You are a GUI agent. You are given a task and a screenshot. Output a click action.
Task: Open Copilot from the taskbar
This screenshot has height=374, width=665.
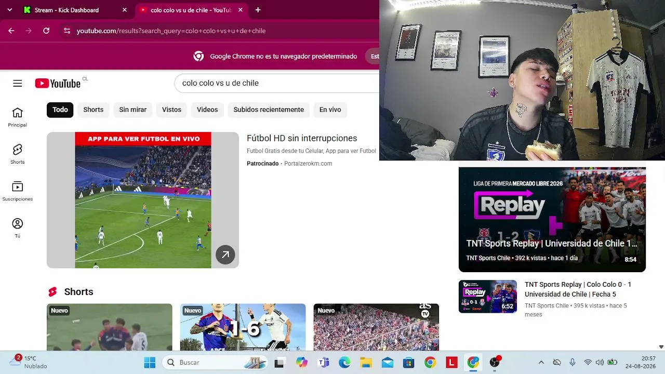click(x=301, y=363)
